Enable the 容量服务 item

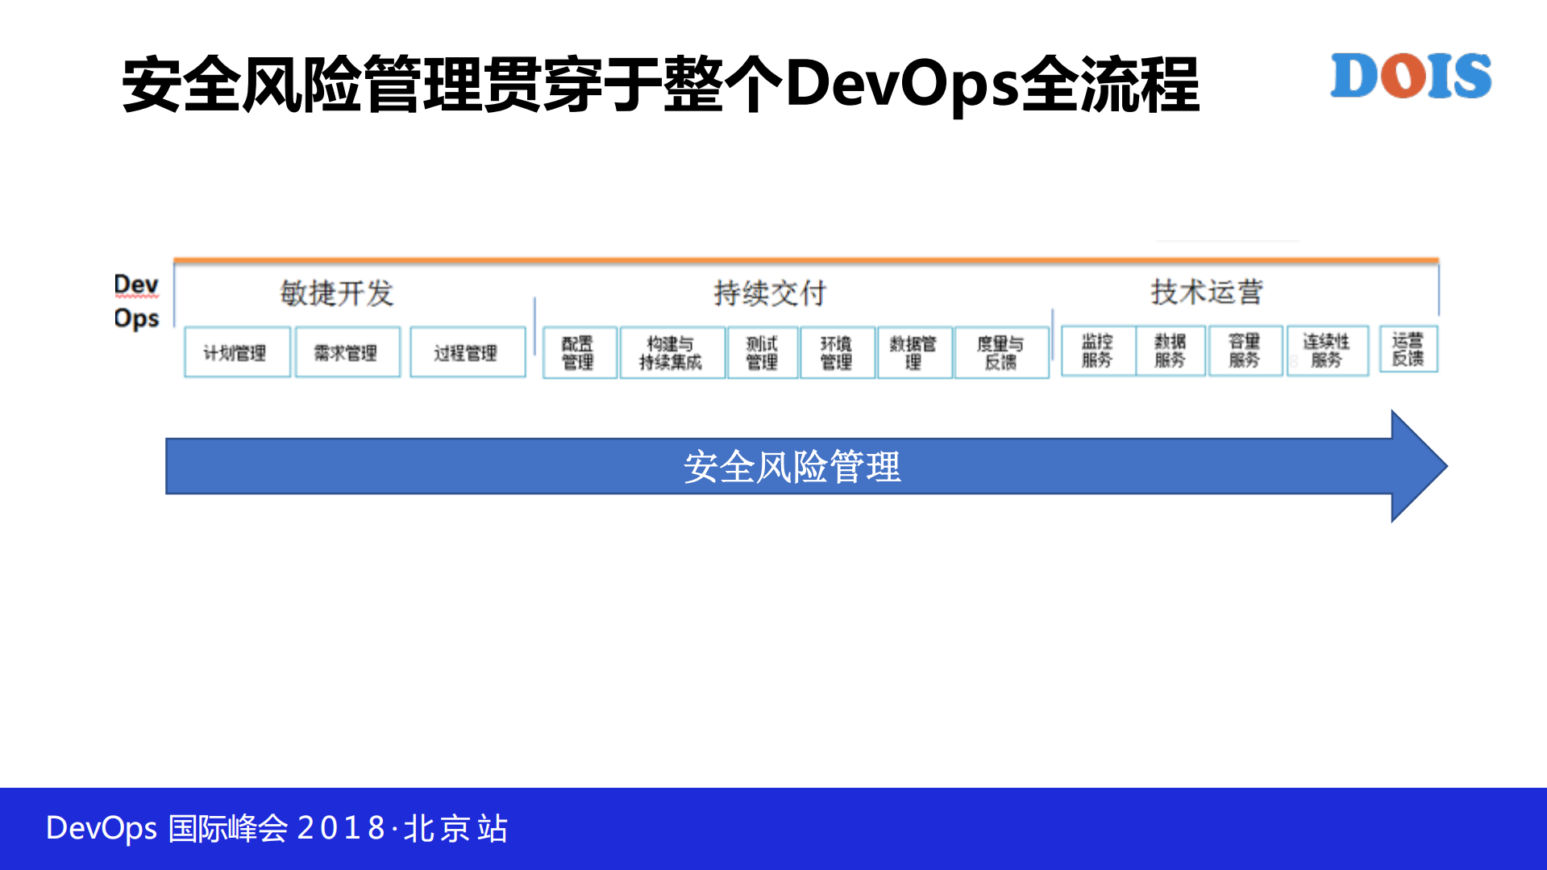point(1246,351)
